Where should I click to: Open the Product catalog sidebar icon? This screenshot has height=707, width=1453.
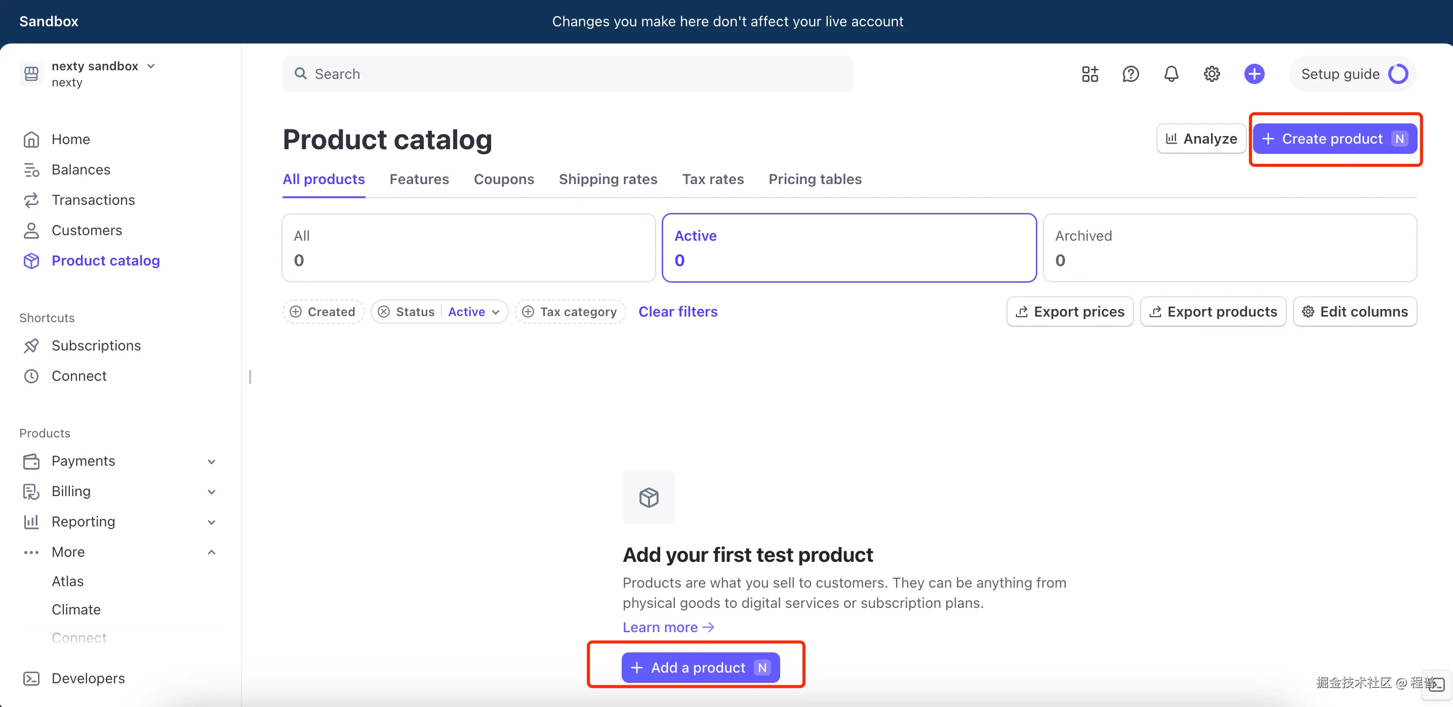pyautogui.click(x=31, y=261)
